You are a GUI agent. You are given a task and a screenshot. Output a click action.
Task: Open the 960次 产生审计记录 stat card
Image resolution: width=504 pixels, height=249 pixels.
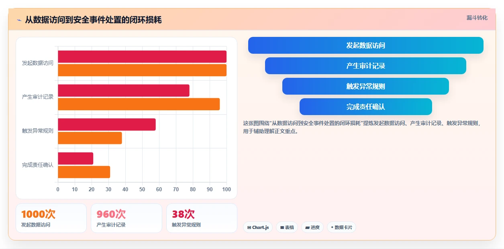pos(127,218)
